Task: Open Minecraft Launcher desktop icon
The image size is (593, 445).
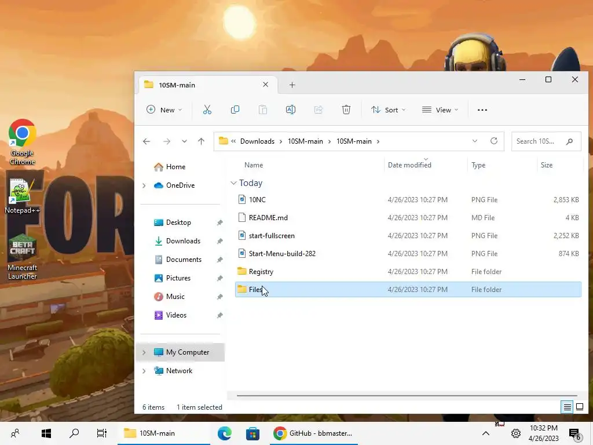Action: (x=23, y=257)
